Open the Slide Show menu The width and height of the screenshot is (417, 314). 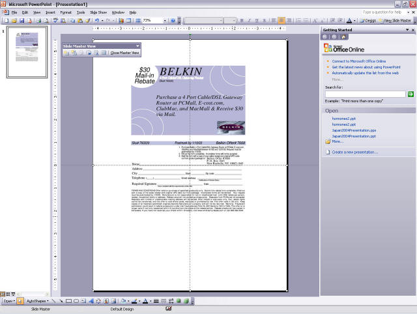coord(98,12)
